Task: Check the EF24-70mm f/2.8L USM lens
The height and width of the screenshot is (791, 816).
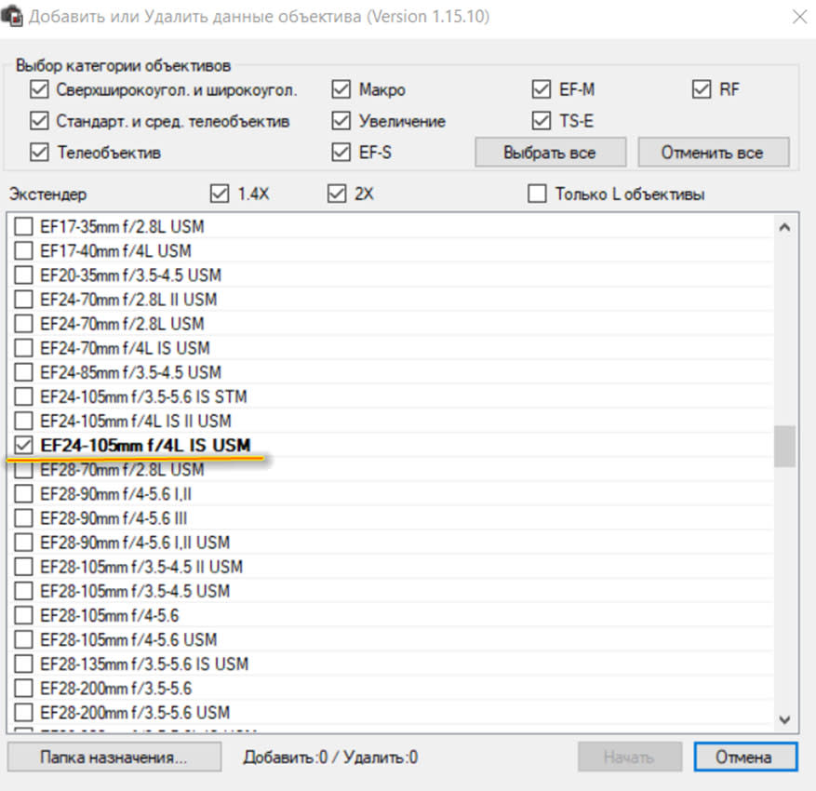Action: click(x=23, y=324)
